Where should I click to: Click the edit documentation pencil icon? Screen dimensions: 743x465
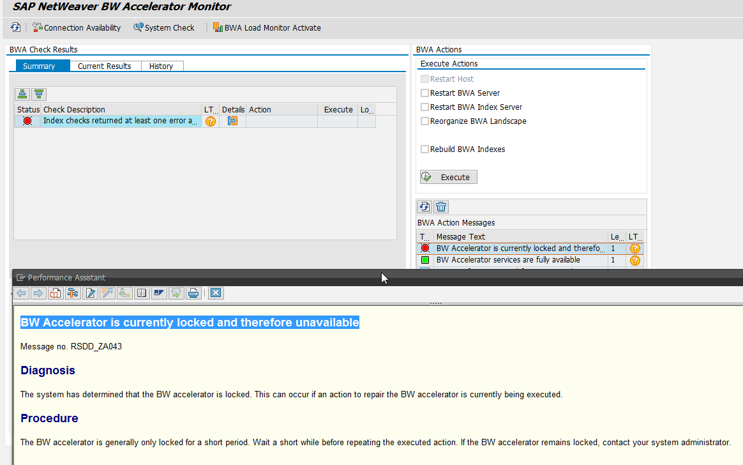[90, 293]
